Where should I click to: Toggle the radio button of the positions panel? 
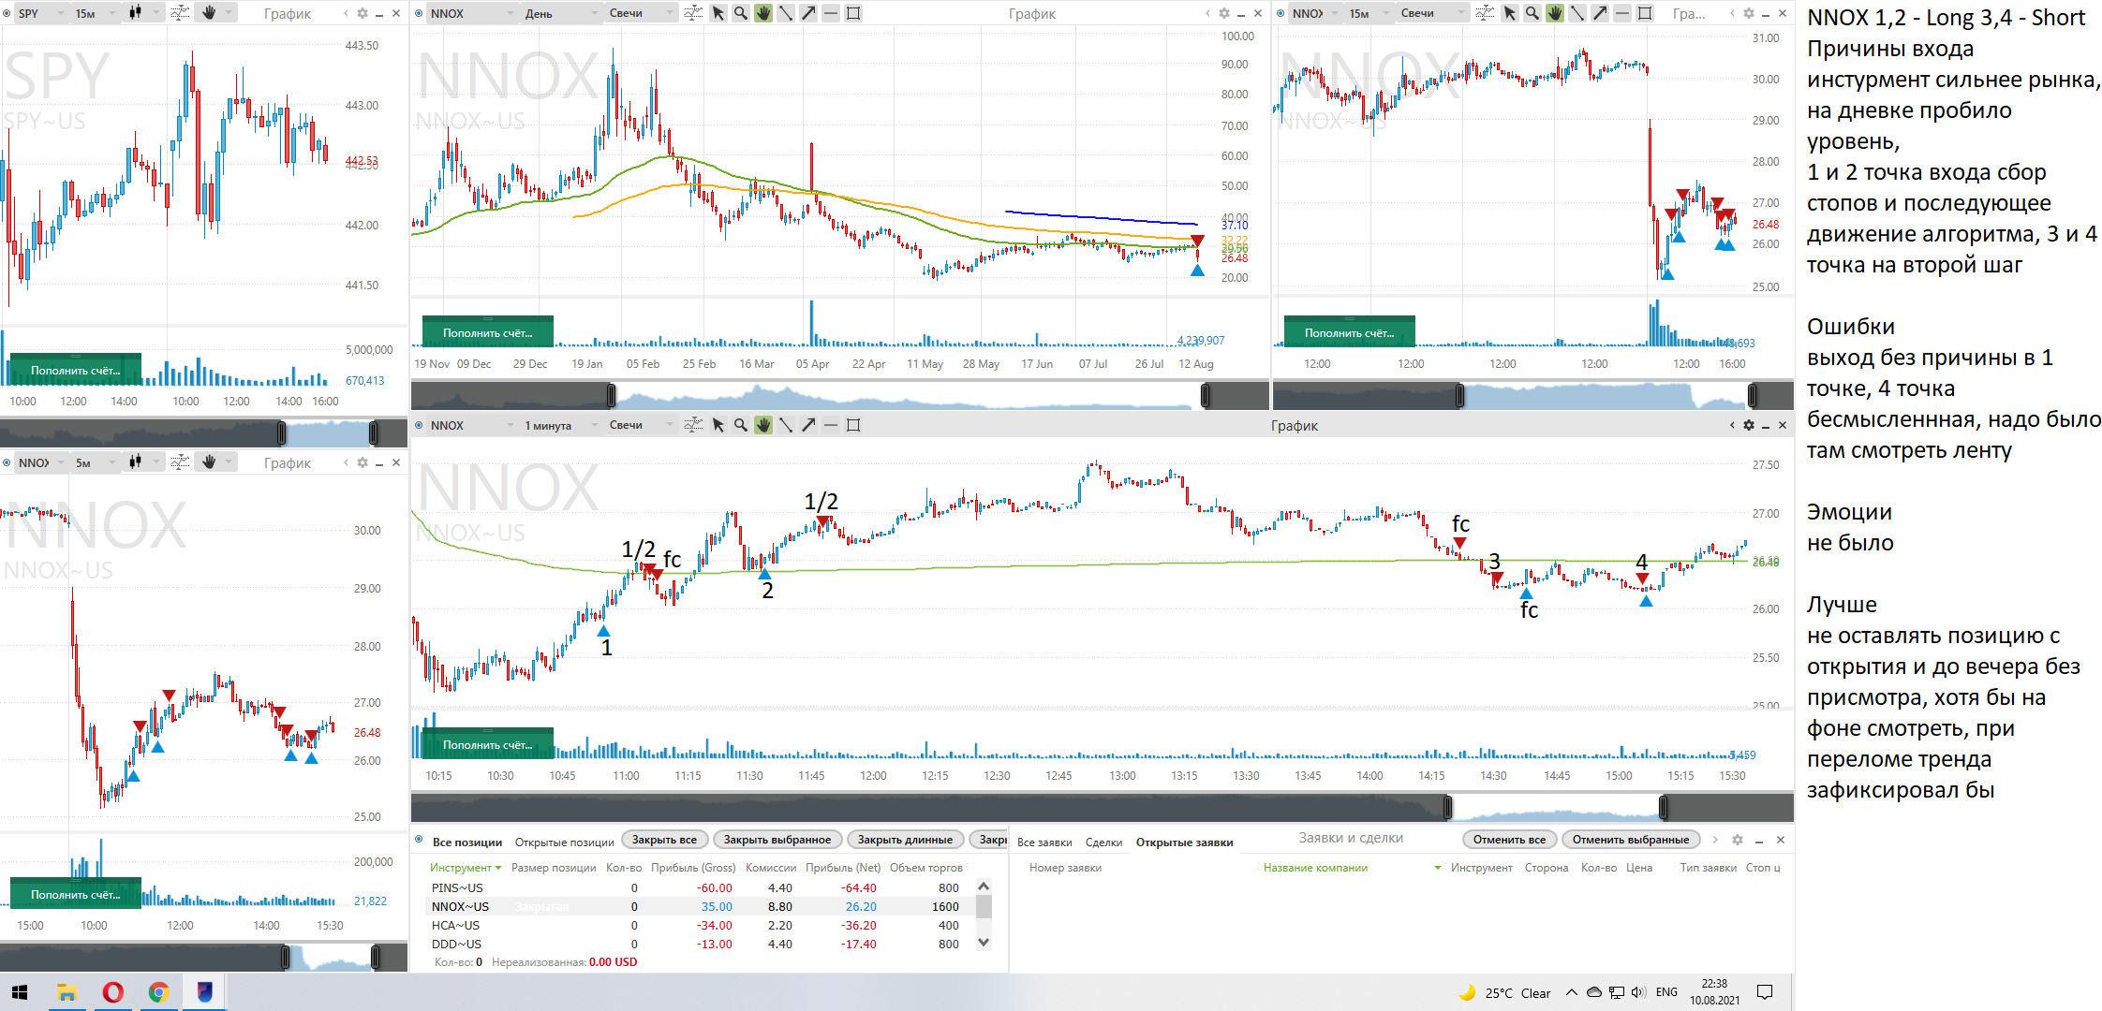pos(419,841)
